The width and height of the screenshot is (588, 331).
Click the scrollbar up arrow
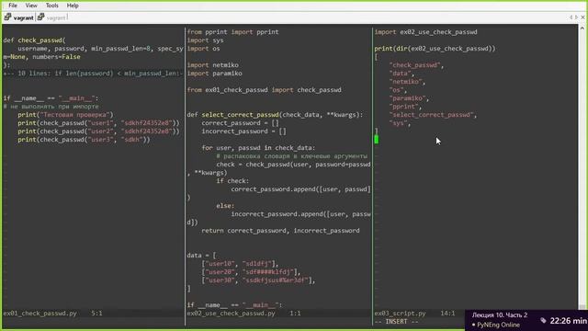[582, 29]
